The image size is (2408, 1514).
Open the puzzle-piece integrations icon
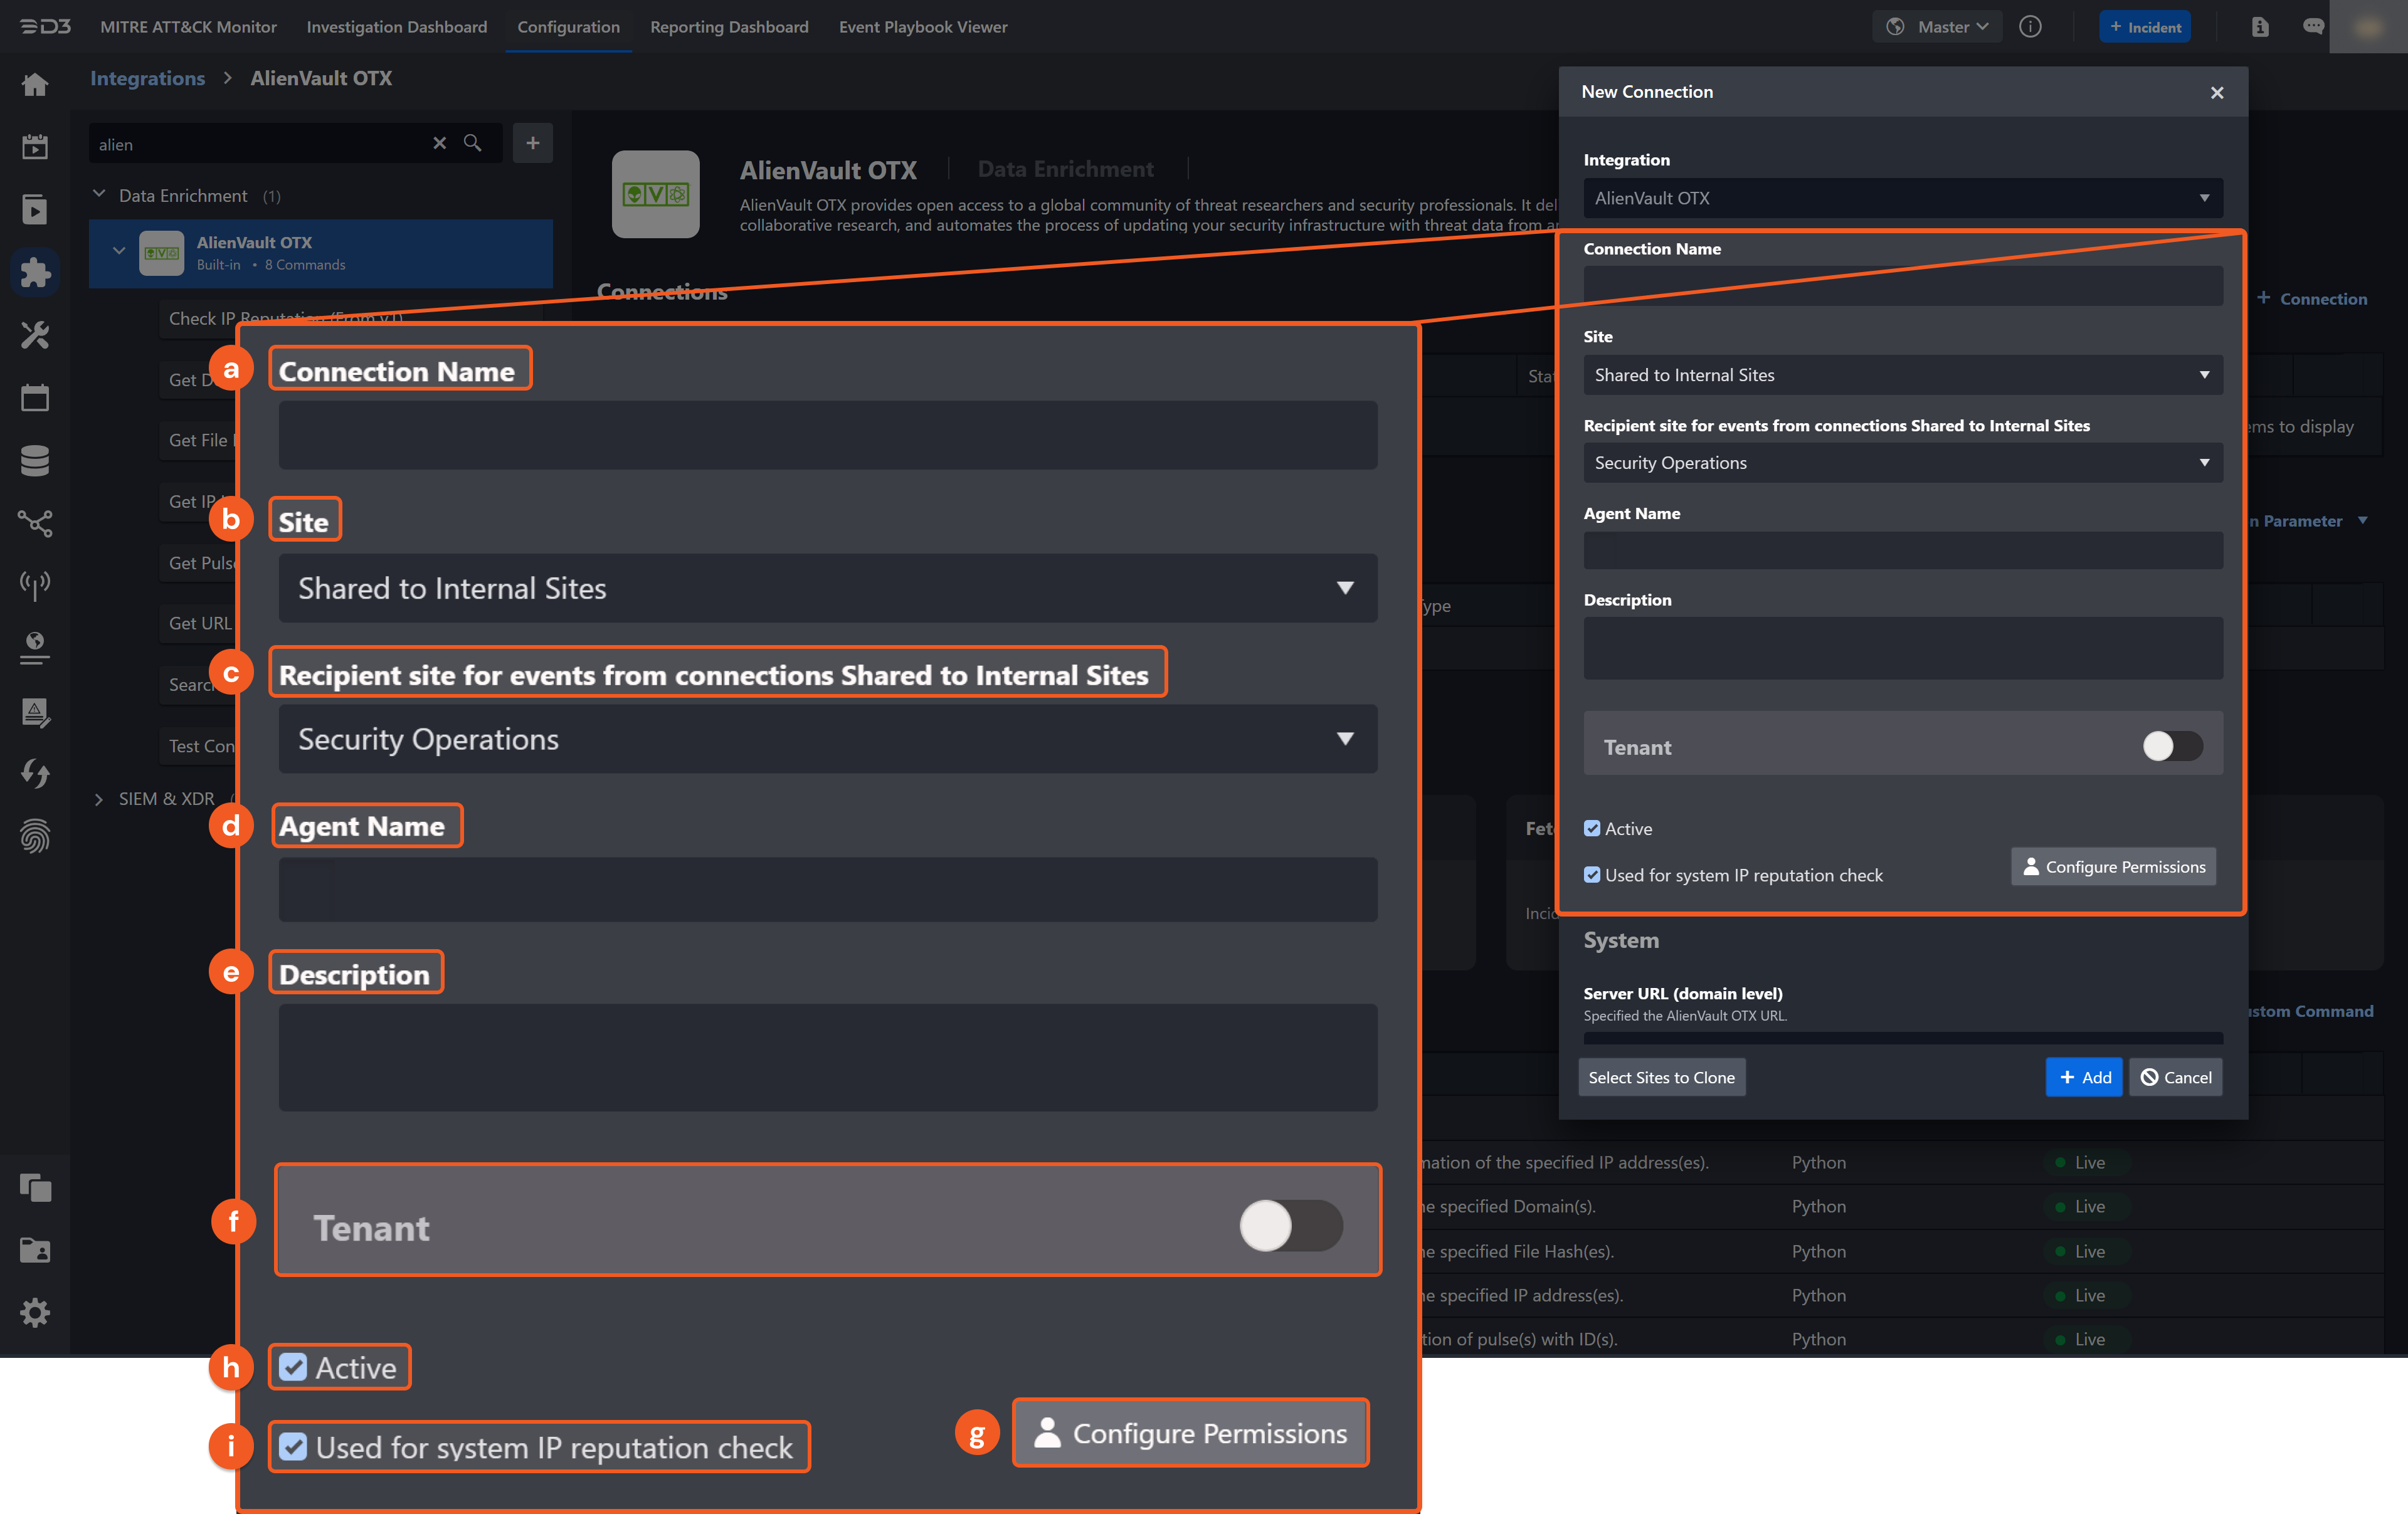pos(35,273)
